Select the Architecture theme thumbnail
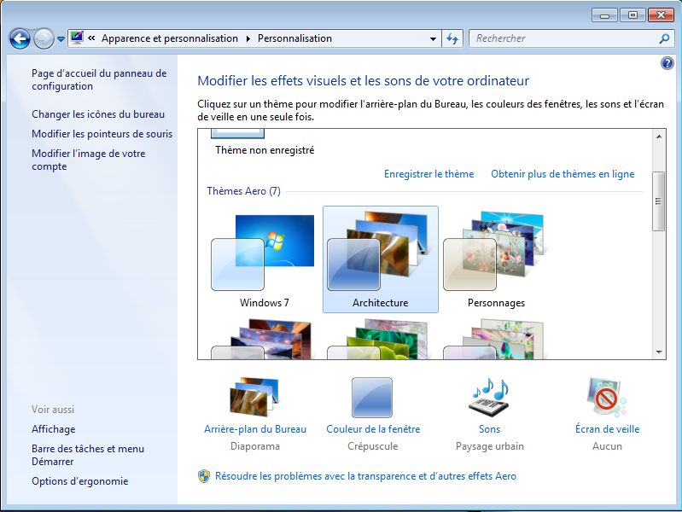 380,259
